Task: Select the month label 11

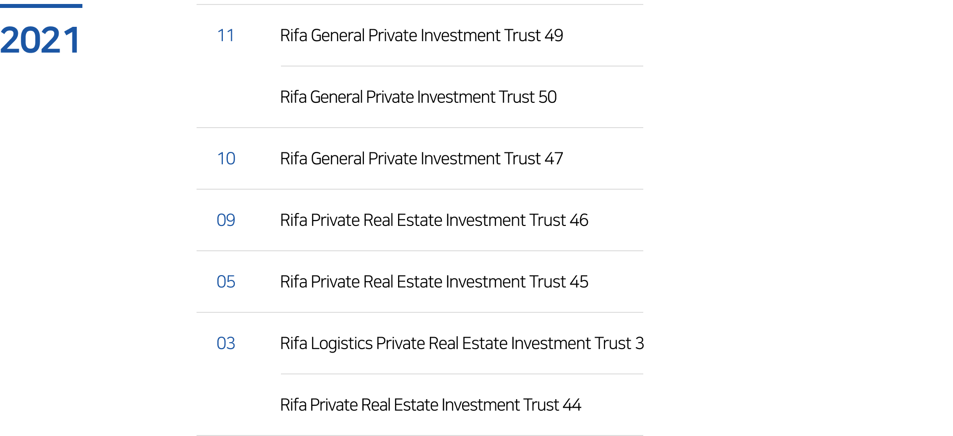Action: click(x=226, y=36)
